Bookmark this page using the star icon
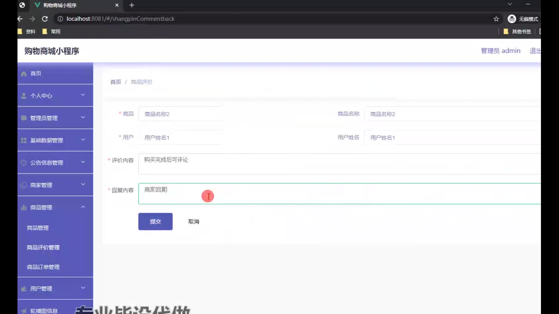The height and width of the screenshot is (314, 559). coord(496,19)
